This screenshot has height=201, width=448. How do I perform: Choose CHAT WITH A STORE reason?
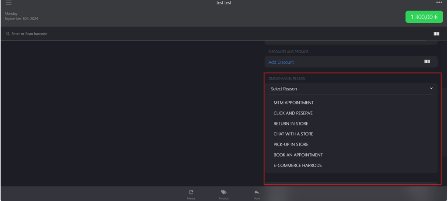(293, 134)
